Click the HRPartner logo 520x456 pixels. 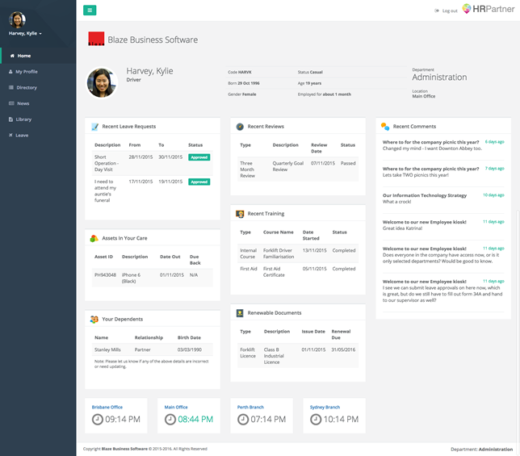(489, 9)
